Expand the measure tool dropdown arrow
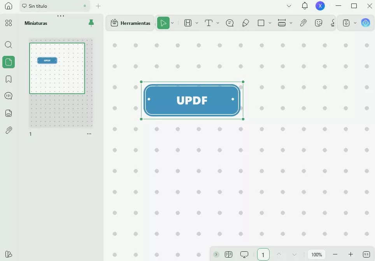The width and height of the screenshot is (375, 261). [291, 23]
